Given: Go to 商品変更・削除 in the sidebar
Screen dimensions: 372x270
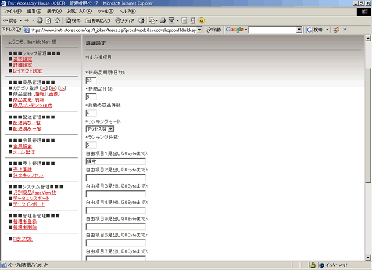Looking at the screenshot, I should 32,100.
